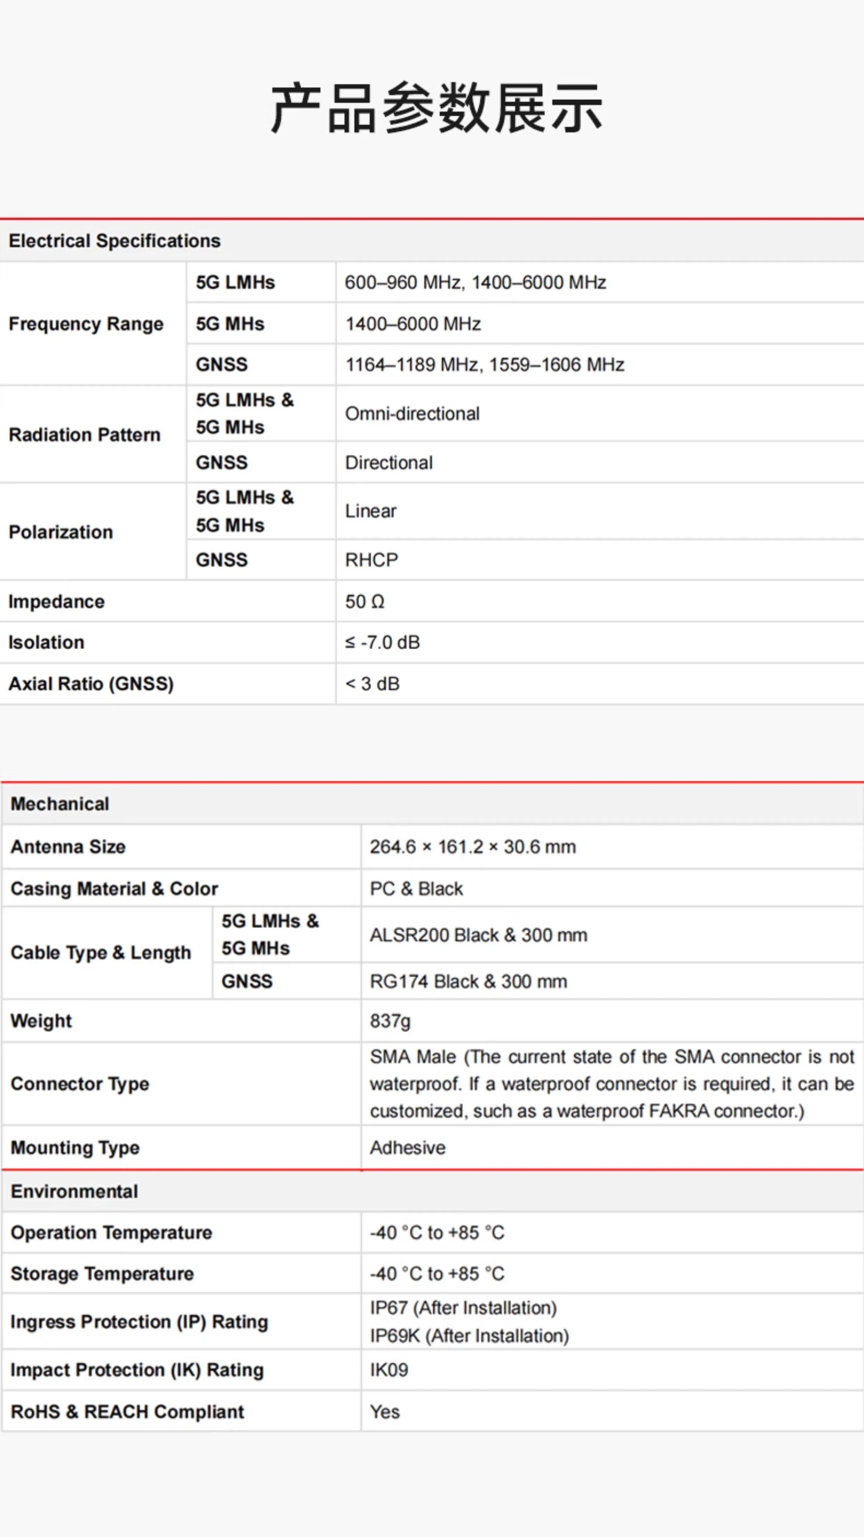This screenshot has width=864, height=1537.
Task: Select the Electrical Specifications header
Action: 115,241
